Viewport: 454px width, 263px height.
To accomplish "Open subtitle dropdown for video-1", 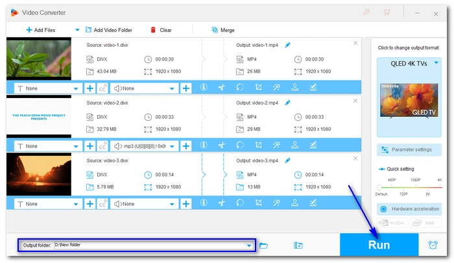I will click(x=48, y=88).
